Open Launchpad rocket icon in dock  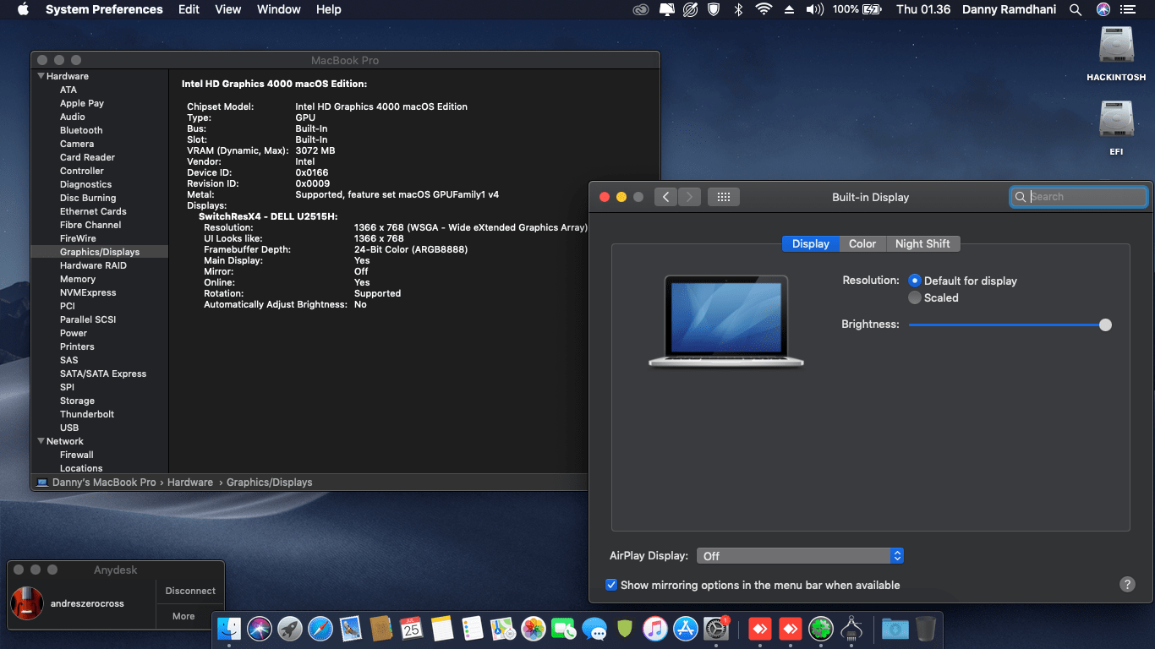290,629
